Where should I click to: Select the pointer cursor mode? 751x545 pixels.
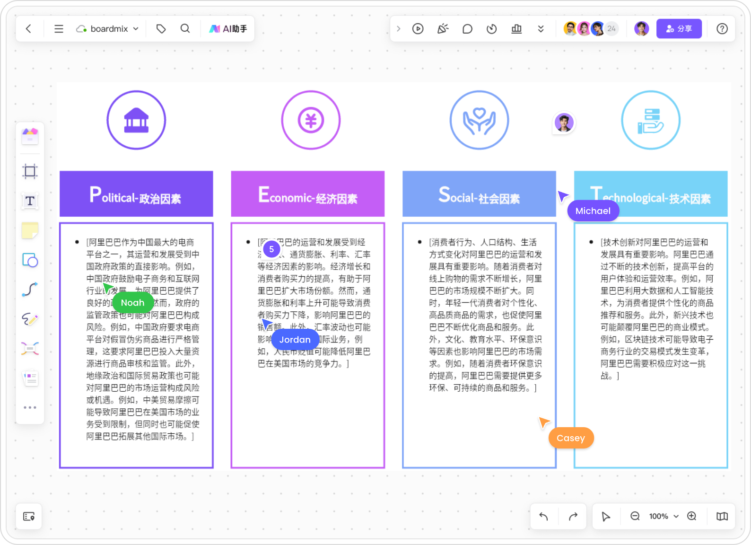[606, 516]
